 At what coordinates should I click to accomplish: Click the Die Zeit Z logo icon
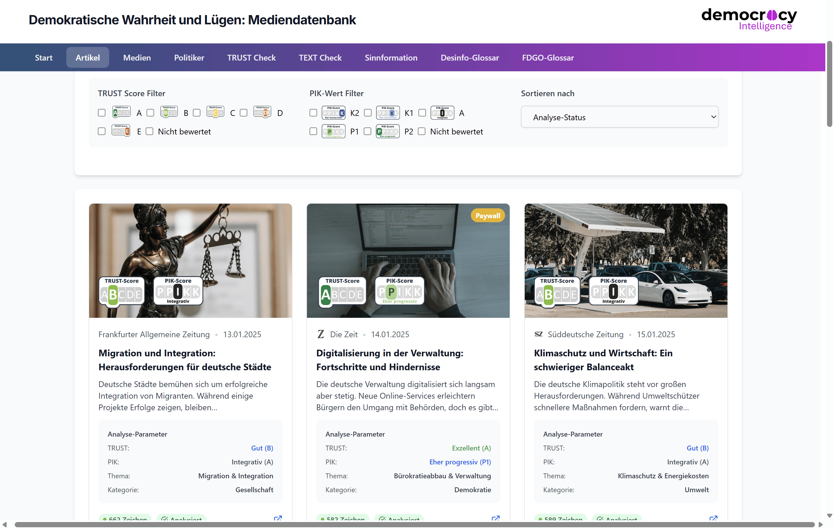[321, 334]
